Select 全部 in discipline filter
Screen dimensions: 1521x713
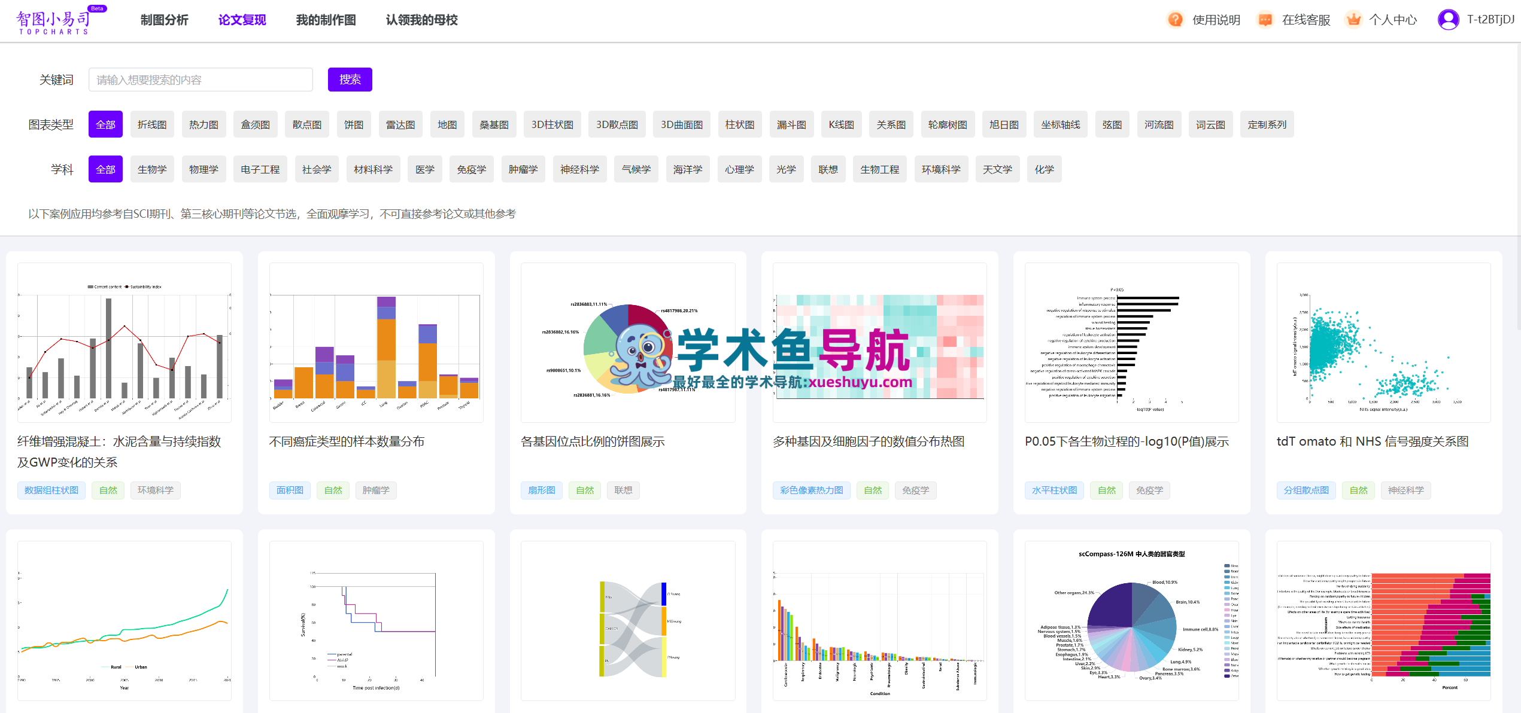coord(105,169)
